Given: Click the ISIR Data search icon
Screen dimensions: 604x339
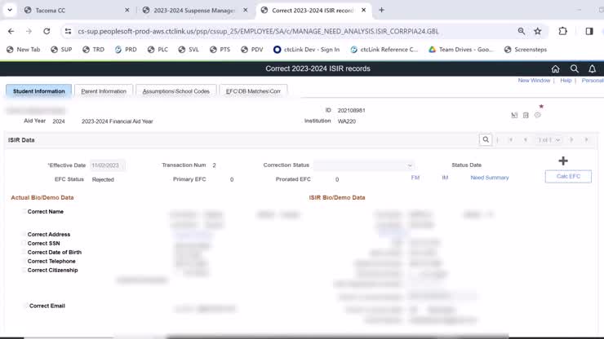Looking at the screenshot, I should (486, 140).
